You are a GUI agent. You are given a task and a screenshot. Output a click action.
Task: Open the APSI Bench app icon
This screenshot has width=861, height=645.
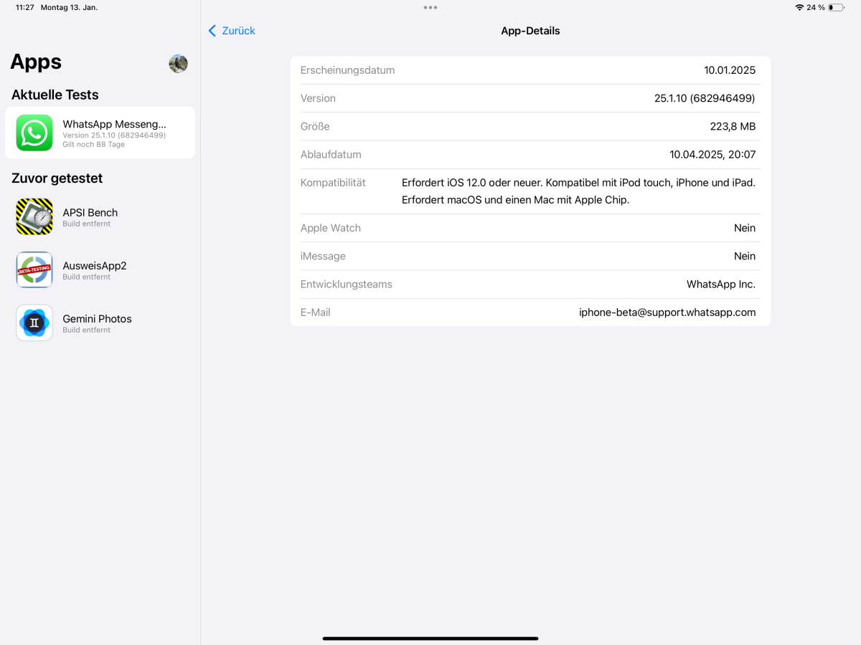(34, 216)
